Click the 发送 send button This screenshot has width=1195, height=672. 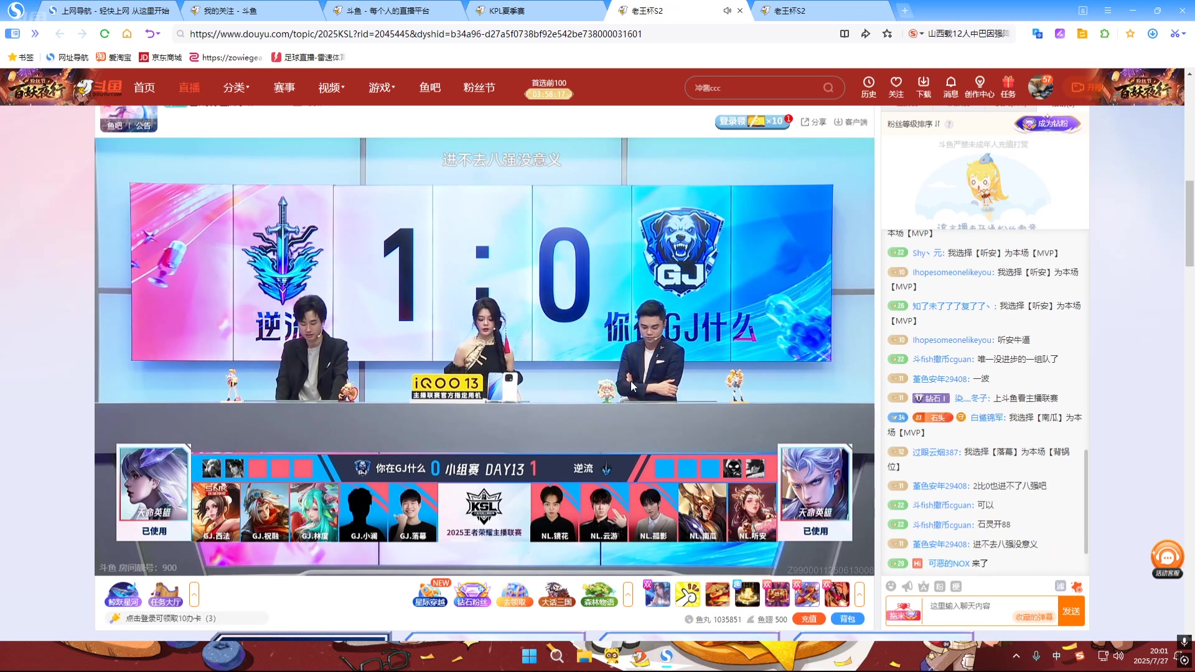(x=1071, y=611)
